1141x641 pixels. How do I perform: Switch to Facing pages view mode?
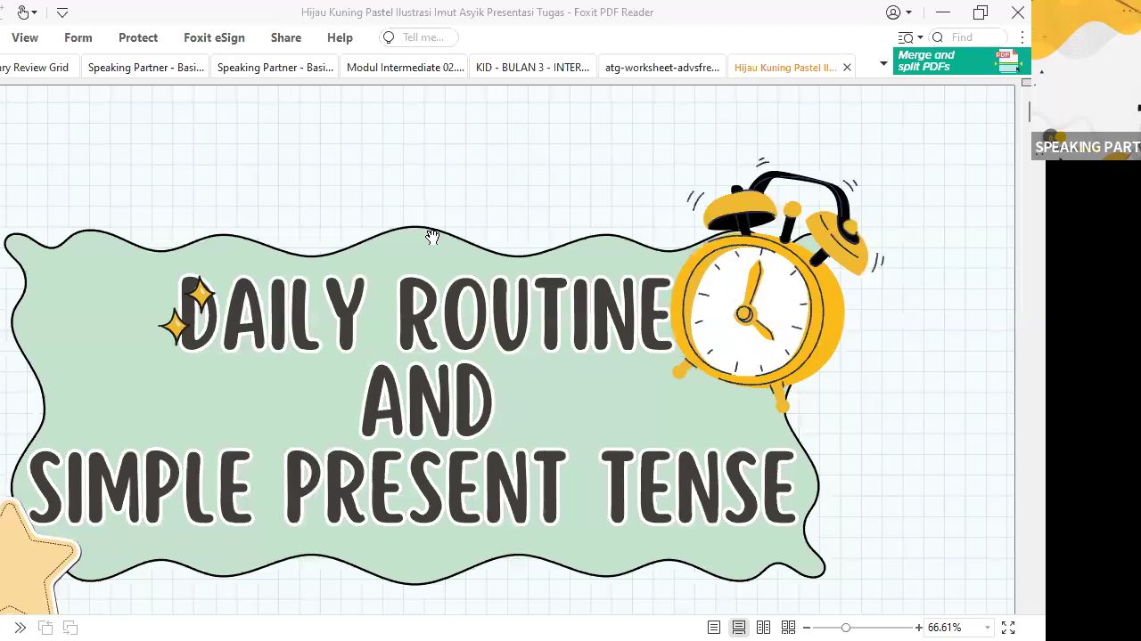pyautogui.click(x=763, y=628)
